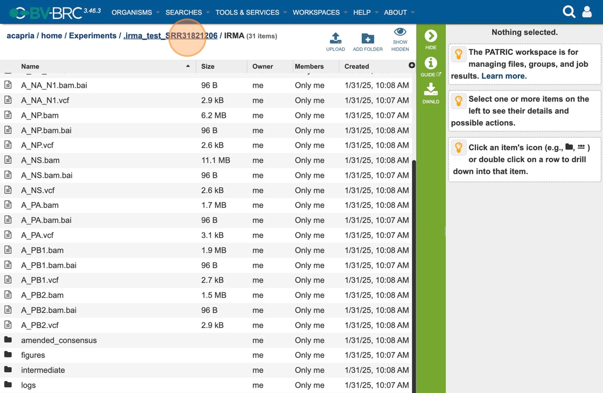Select the A_NS.bam.bai file name
Screen dimensions: 603x393
pos(46,176)
